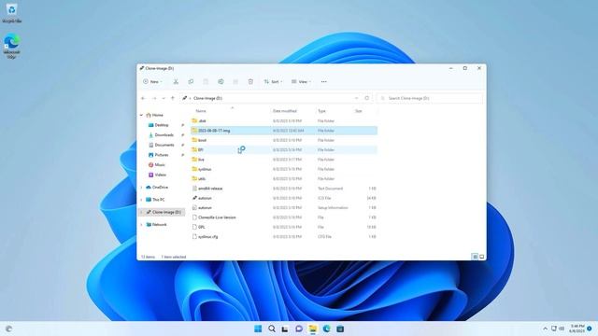Image resolution: width=598 pixels, height=336 pixels.
Task: Switch to large icons view using status bar icon
Action: click(482, 257)
